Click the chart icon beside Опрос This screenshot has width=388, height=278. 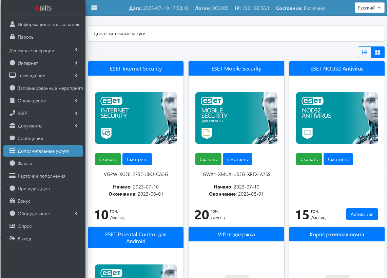coord(12,226)
